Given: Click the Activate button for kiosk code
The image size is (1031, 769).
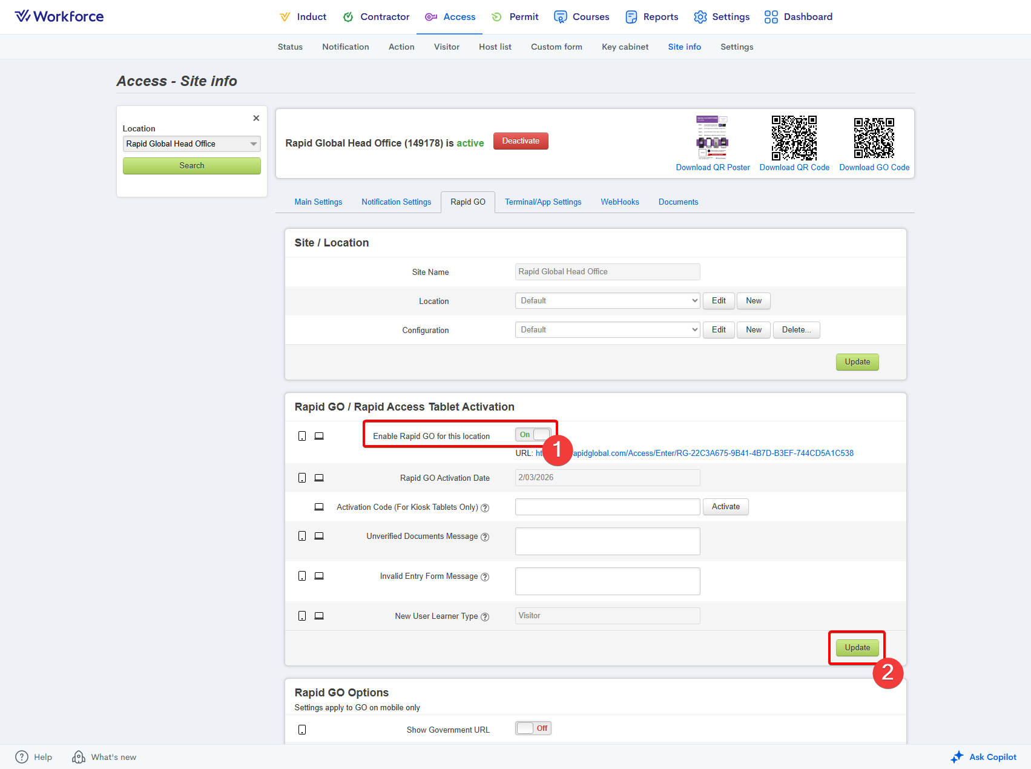Looking at the screenshot, I should click(725, 507).
